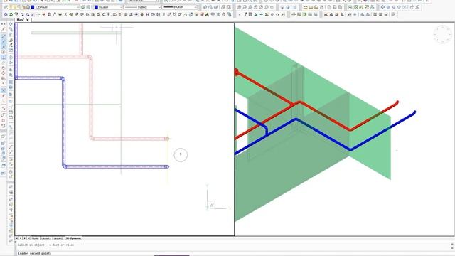Image resolution: width=455 pixels, height=256 pixels.
Task: Switch to the Layout2 tab
Action: (58, 238)
